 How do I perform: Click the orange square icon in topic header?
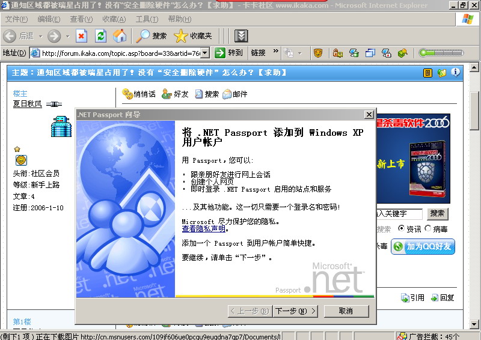[x=427, y=73]
